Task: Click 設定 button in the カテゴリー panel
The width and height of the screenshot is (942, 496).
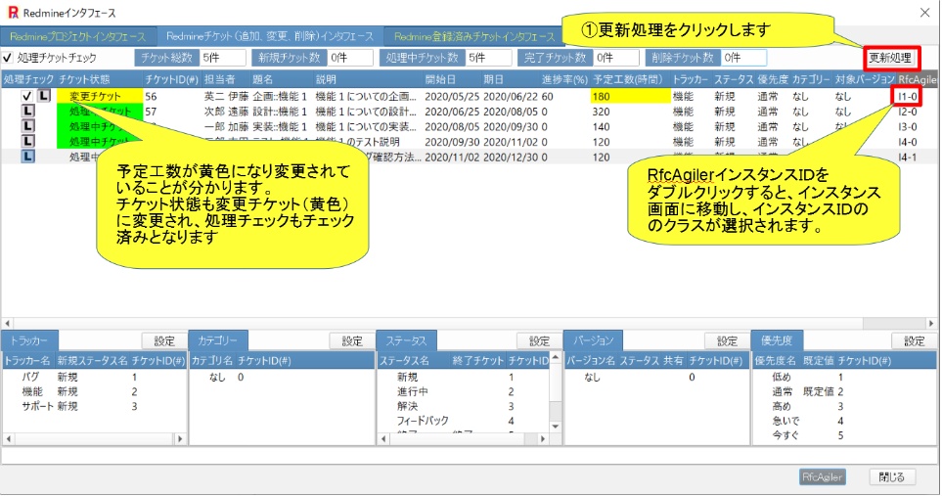Action: click(352, 341)
